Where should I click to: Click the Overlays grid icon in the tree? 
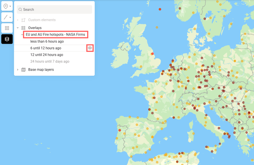(x=23, y=28)
